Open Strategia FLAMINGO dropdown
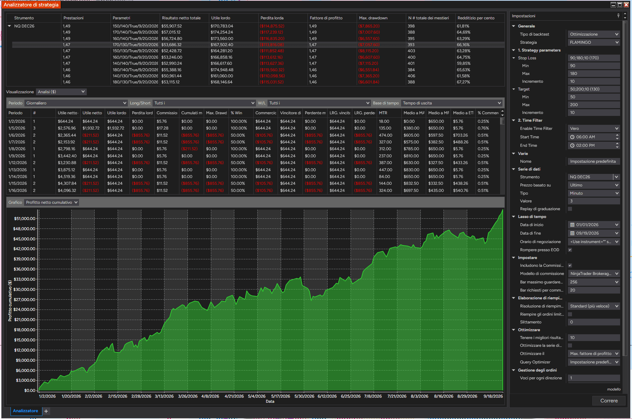 pos(594,42)
